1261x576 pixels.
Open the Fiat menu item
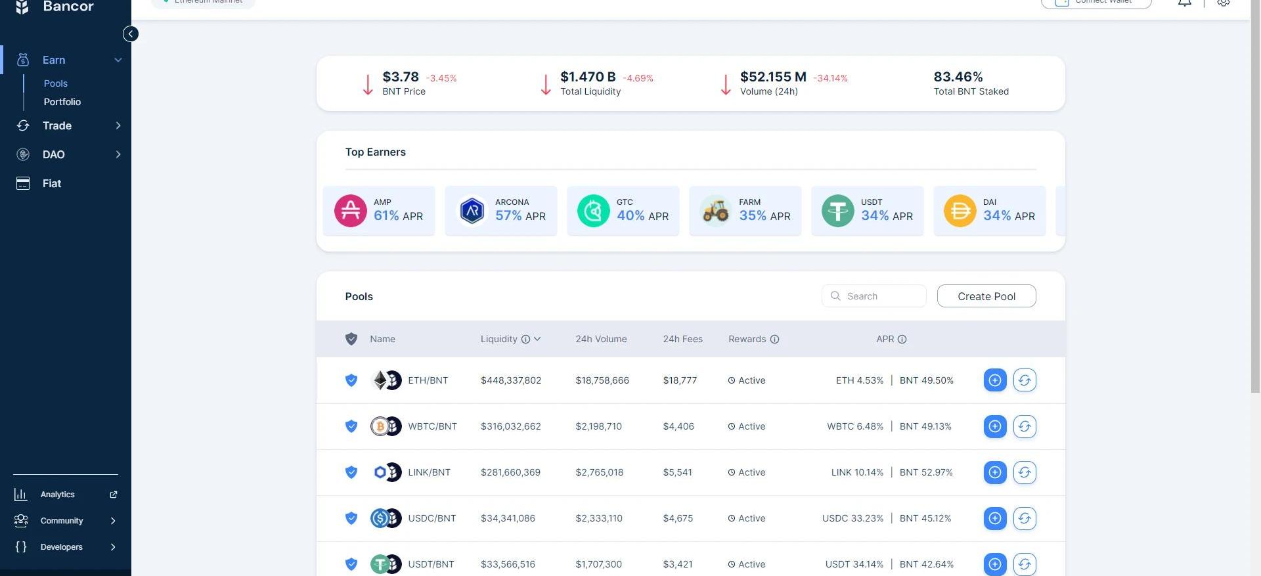click(x=66, y=183)
